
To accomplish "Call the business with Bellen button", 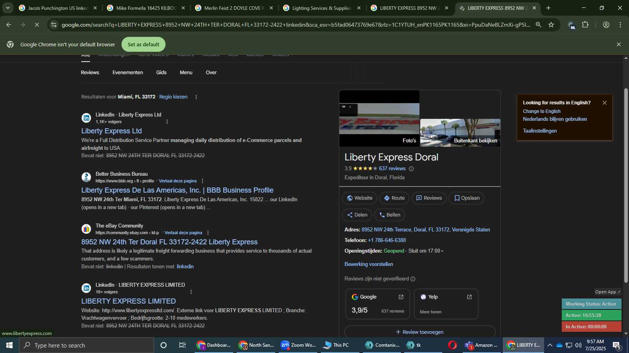I will [390, 215].
